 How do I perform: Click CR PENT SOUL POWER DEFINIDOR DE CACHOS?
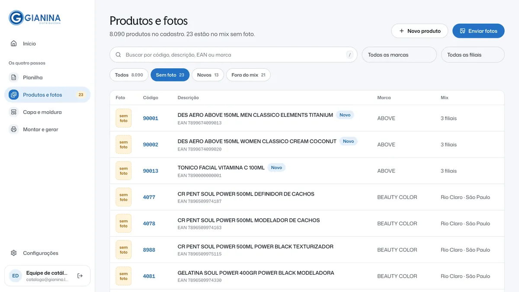click(x=246, y=194)
